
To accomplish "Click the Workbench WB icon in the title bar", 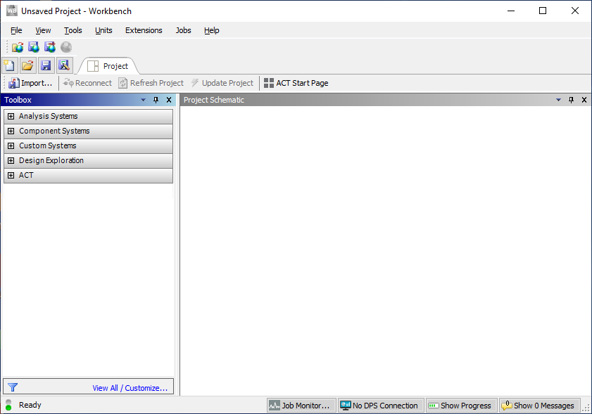I will coord(12,11).
